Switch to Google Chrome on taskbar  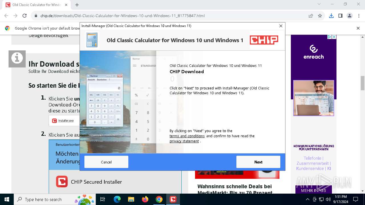tap(159, 199)
